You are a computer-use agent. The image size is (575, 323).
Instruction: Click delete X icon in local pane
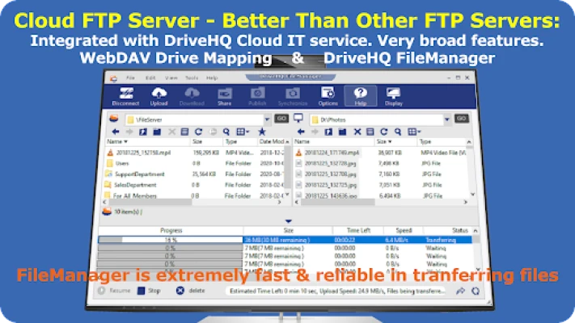tap(357, 132)
